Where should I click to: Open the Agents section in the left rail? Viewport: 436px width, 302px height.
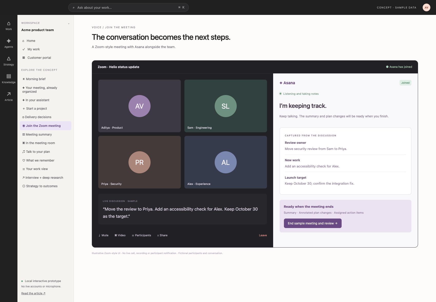[x=8, y=44]
